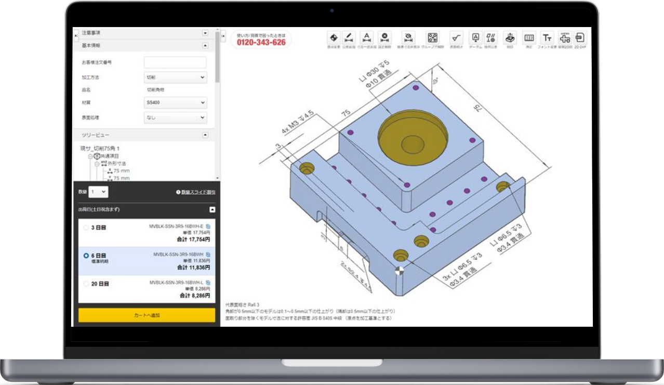Screen dimensions: 664x385
Task: Click the 2D drawing tool icon beside font change
Action: (x=565, y=38)
